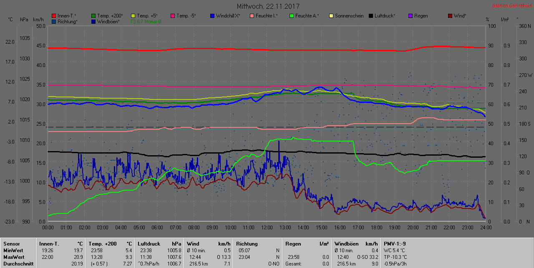Click the Sonnenschein legend label

pos(349,16)
